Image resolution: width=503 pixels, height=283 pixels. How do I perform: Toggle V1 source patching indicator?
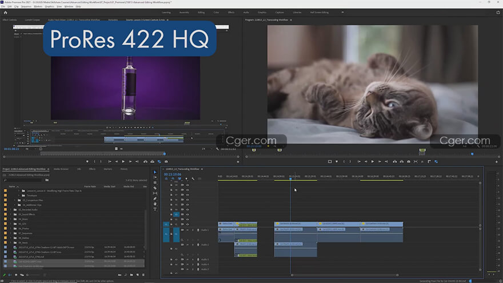click(166, 224)
